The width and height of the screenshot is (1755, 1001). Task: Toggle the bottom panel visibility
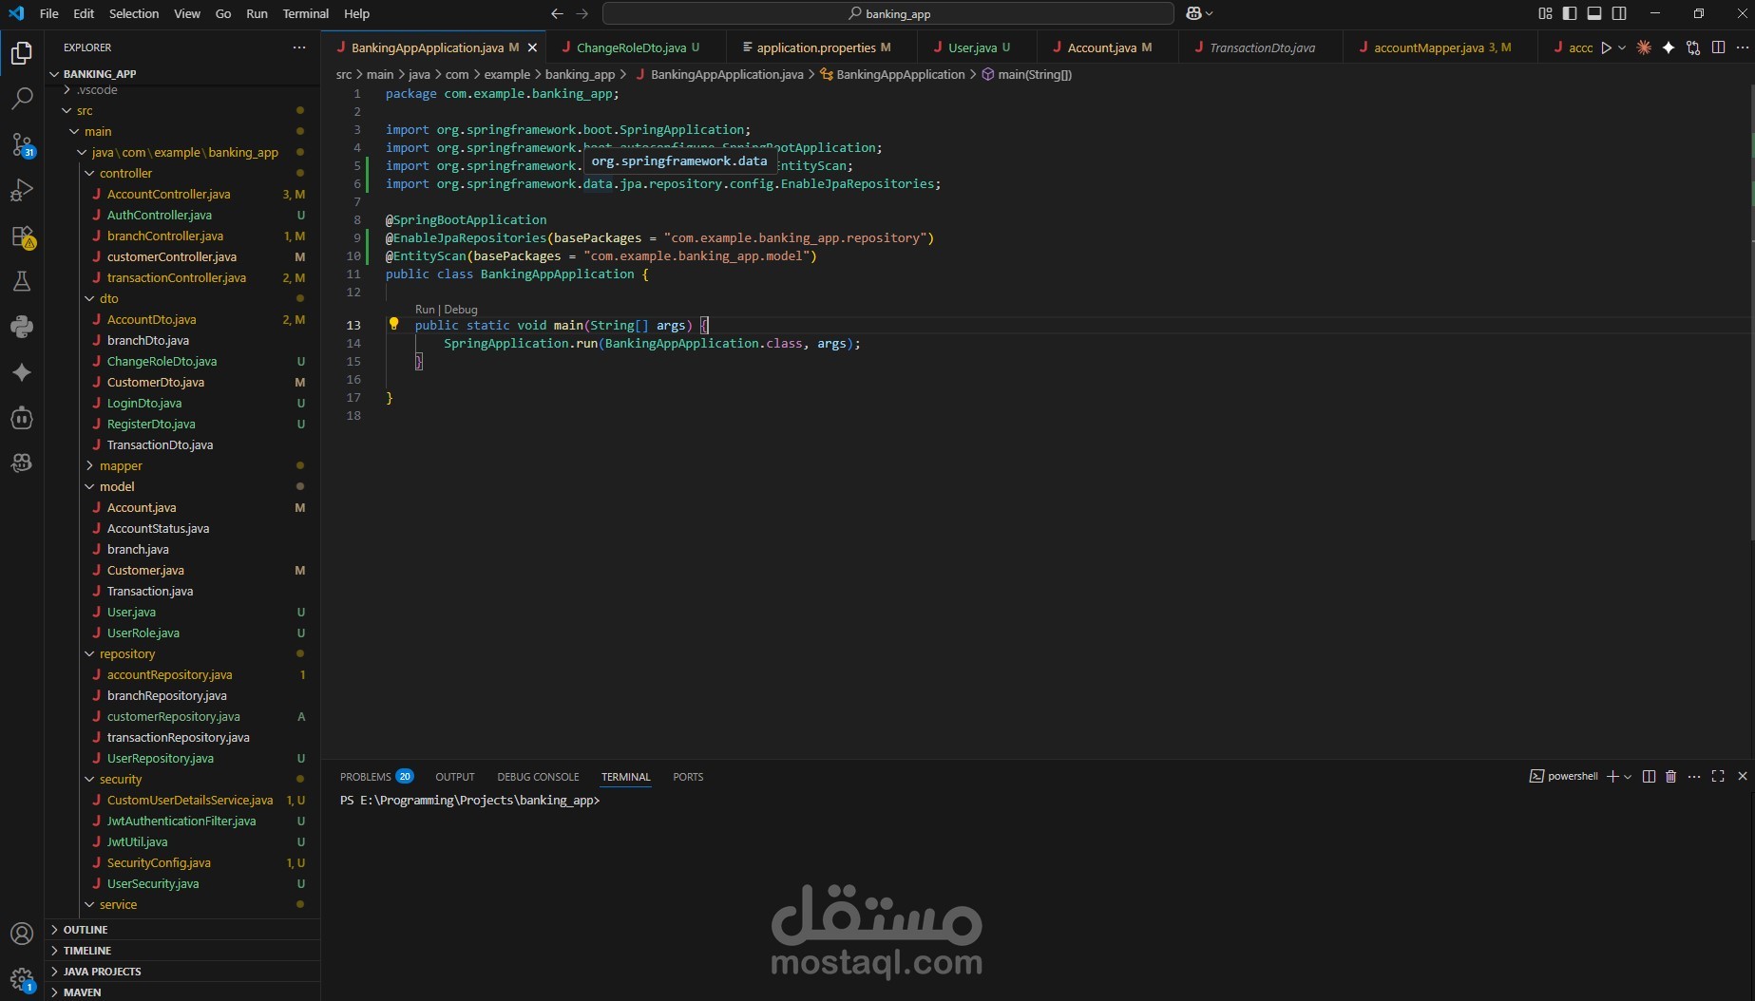[1594, 13]
